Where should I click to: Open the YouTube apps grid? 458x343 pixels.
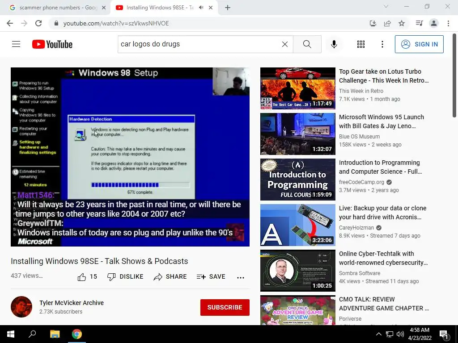(361, 44)
